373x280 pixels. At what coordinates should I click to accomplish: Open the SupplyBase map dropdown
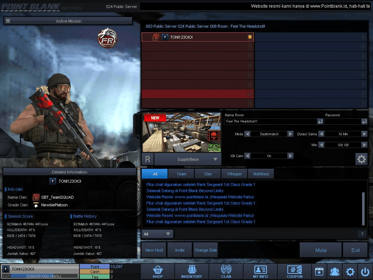188,159
